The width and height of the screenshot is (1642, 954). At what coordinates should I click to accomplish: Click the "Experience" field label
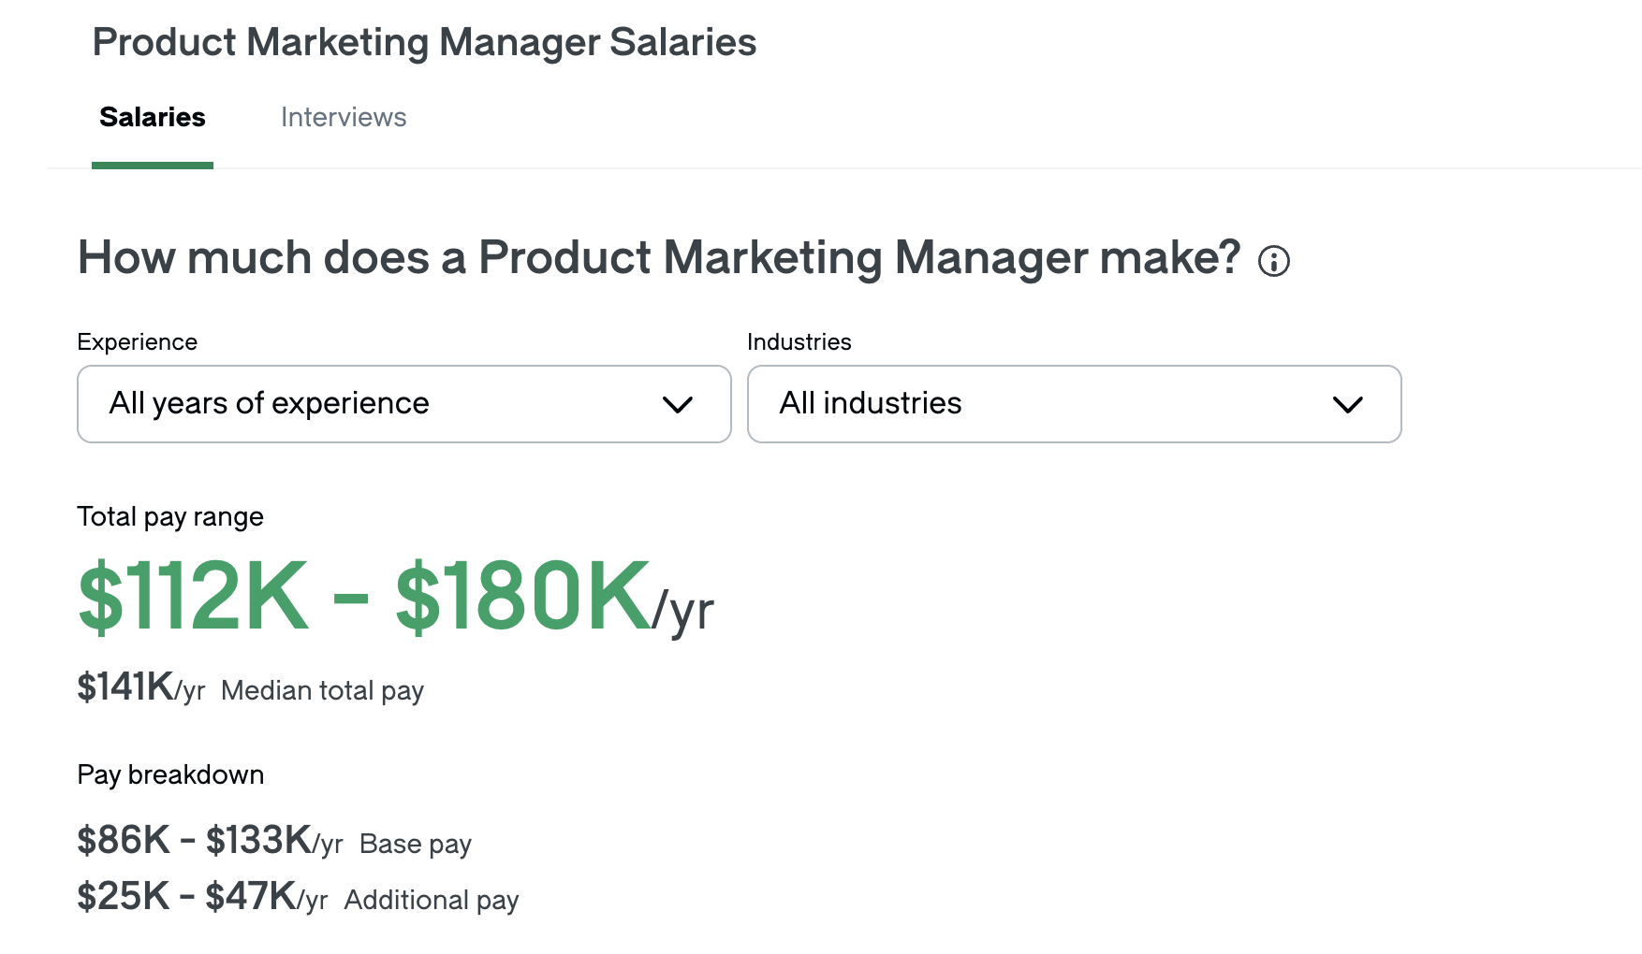click(137, 342)
